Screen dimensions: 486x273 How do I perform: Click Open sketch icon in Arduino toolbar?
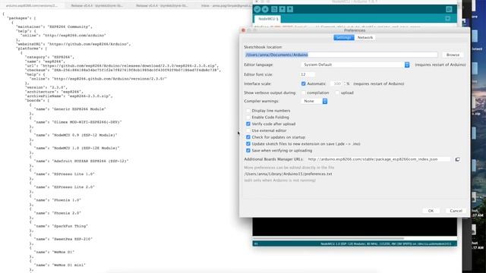(282, 9)
